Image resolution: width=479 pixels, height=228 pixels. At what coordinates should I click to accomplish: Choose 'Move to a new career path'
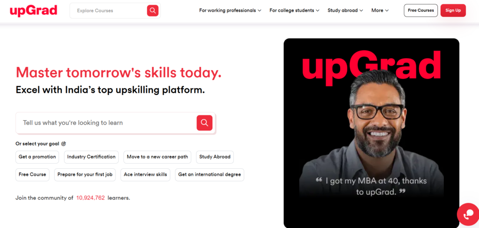(x=157, y=157)
